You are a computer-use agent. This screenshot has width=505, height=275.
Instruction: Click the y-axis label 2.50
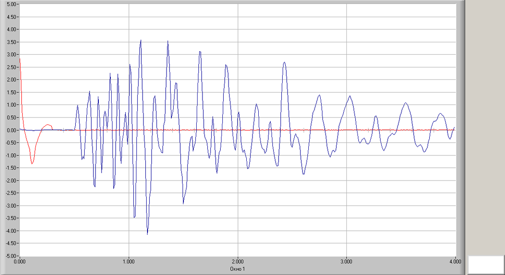pyautogui.click(x=11, y=67)
